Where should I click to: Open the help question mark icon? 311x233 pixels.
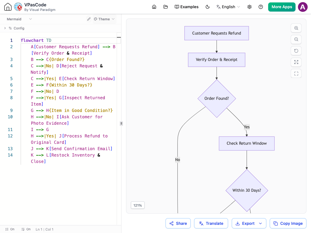click(x=261, y=7)
